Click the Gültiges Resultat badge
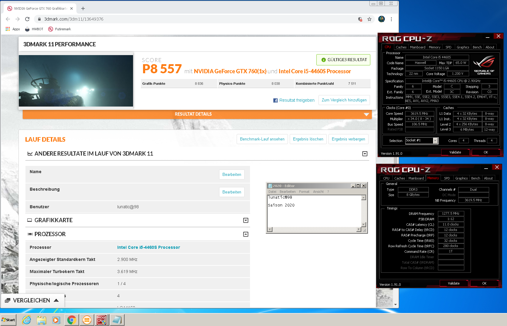 pos(343,60)
